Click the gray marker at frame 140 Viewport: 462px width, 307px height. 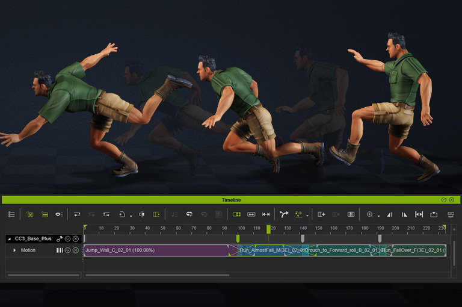303,239
